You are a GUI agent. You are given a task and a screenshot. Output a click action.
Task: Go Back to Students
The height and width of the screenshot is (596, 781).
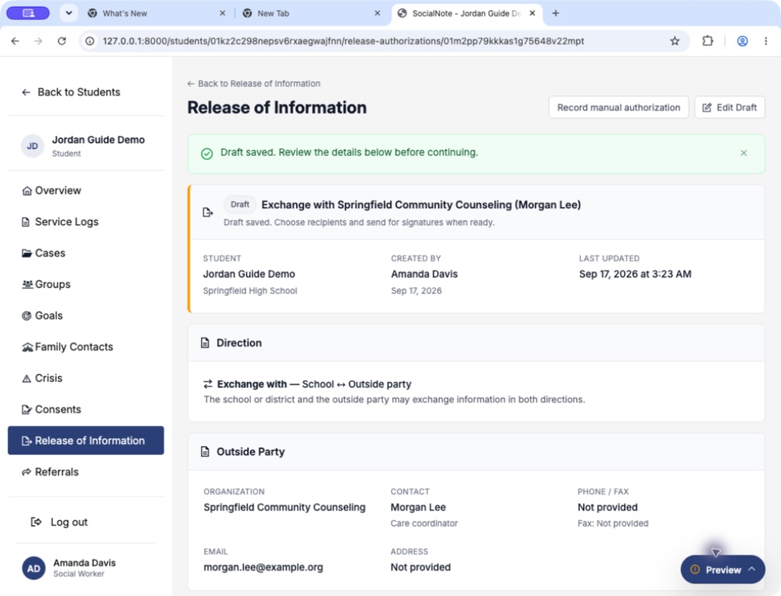pos(71,92)
